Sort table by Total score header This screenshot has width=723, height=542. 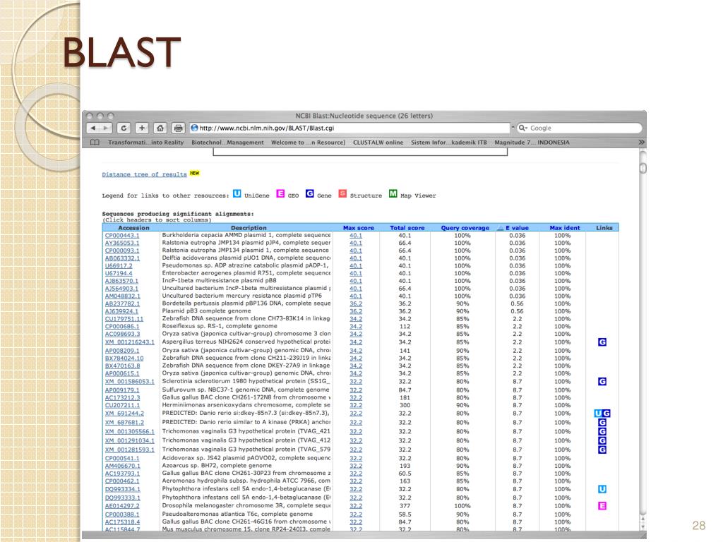coord(407,228)
